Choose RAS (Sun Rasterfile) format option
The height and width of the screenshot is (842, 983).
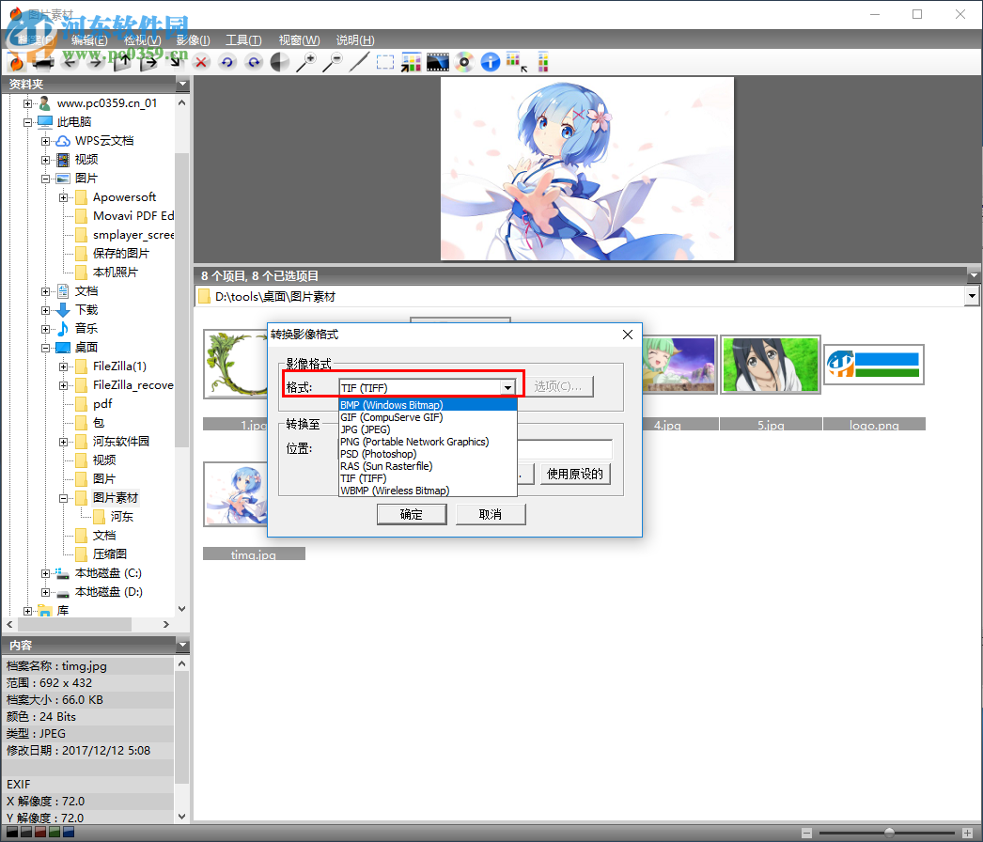429,466
